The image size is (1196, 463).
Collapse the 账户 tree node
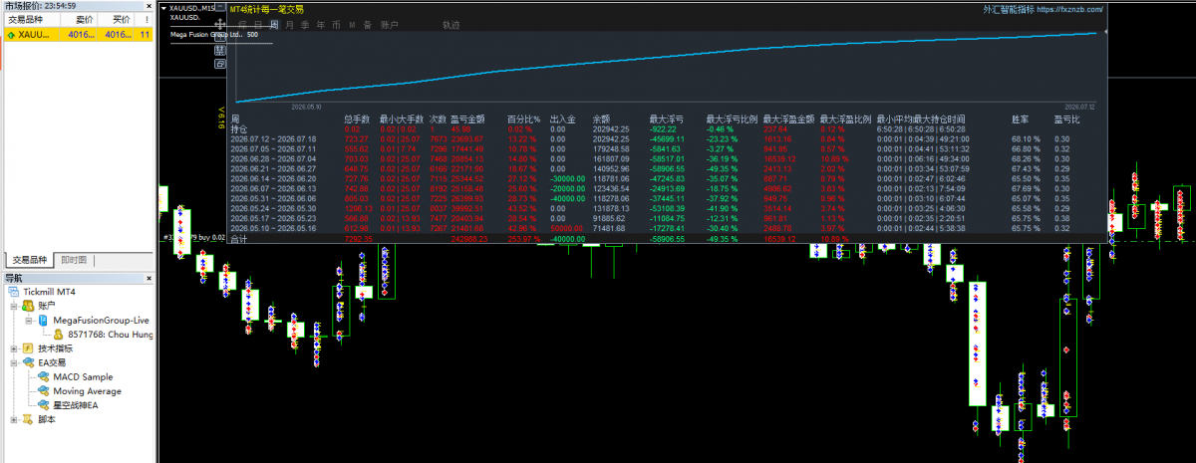tap(13, 307)
